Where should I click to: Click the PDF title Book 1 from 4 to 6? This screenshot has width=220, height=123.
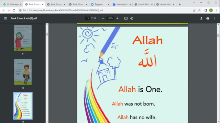[24, 18]
